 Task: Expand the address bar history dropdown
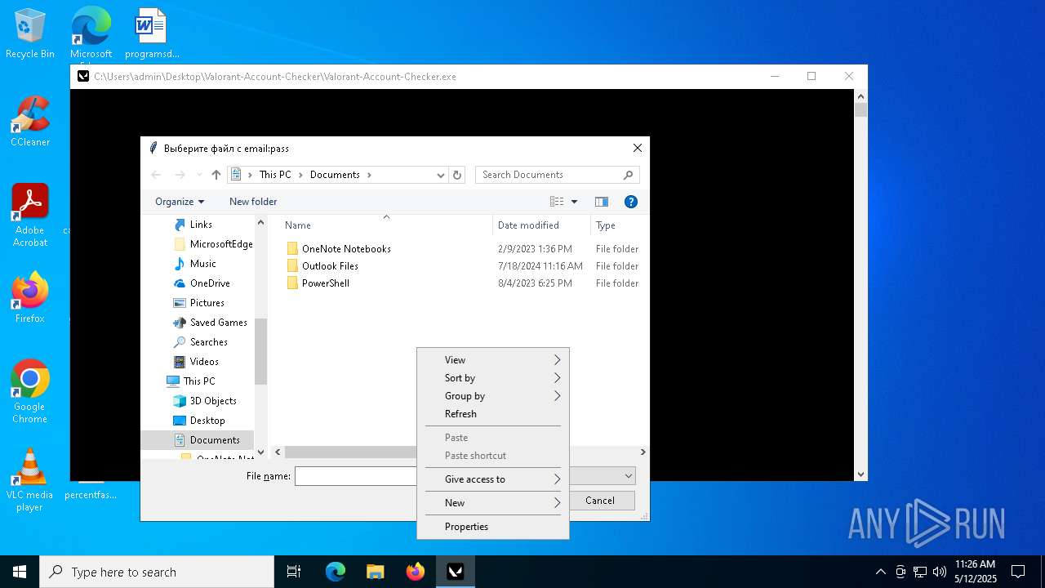coord(441,175)
